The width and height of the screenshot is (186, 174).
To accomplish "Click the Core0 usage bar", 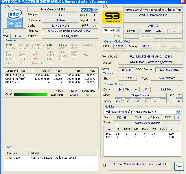I will click(x=31, y=95).
